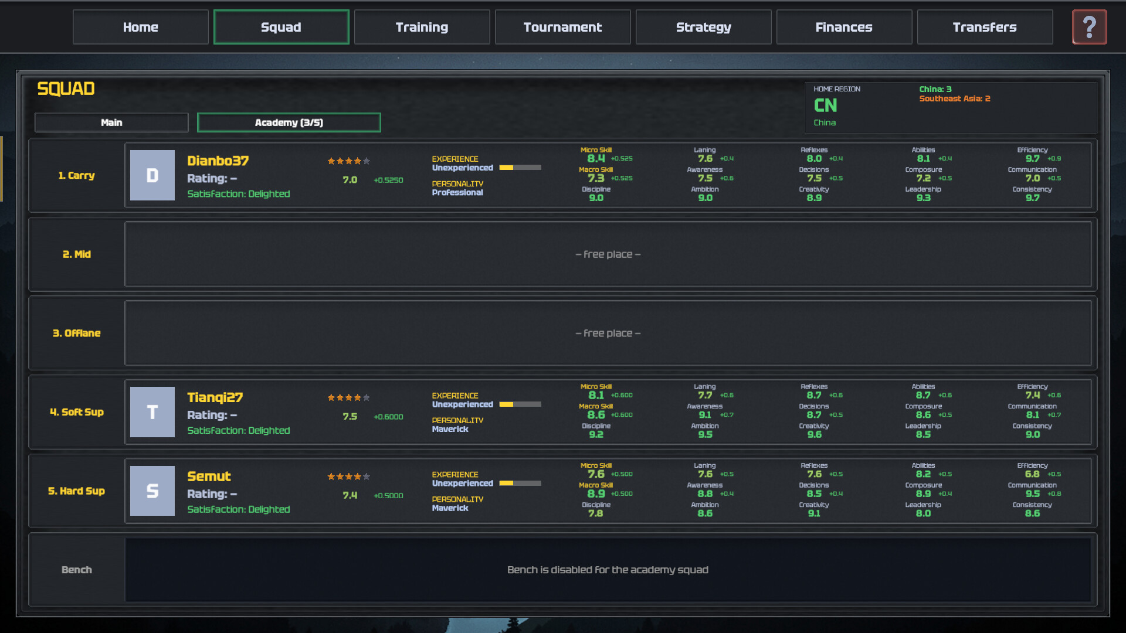Click Dianbo37's experience progress bar

tap(520, 168)
